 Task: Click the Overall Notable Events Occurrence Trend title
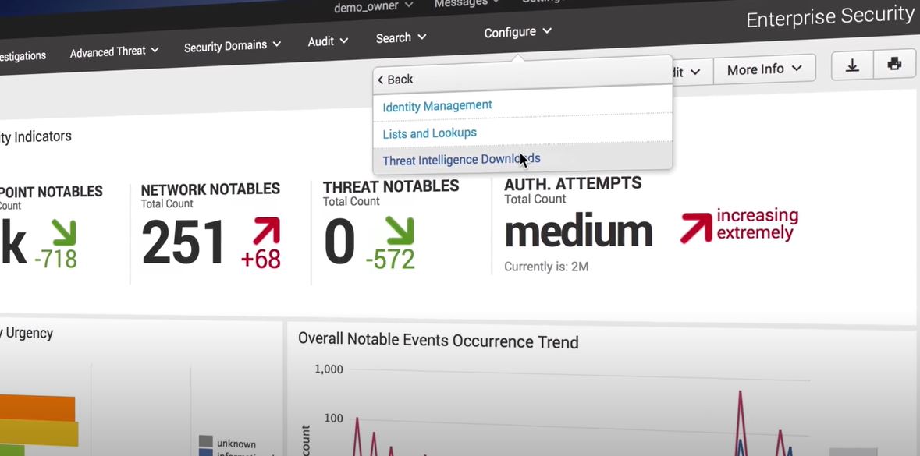coord(439,340)
